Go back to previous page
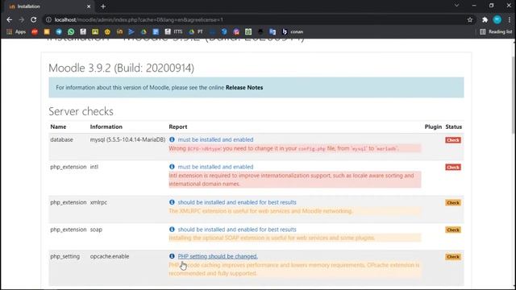 pyautogui.click(x=9, y=19)
